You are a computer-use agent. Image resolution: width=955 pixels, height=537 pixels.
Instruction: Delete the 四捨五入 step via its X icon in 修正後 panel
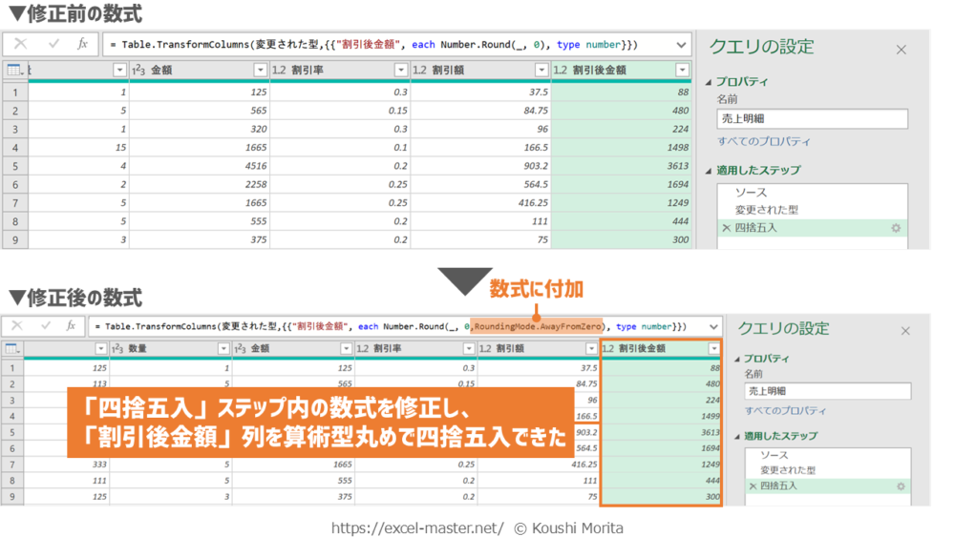tap(752, 486)
